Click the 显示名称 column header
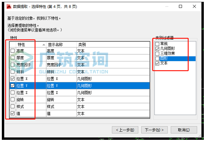206x142 pixels. tap(61, 45)
